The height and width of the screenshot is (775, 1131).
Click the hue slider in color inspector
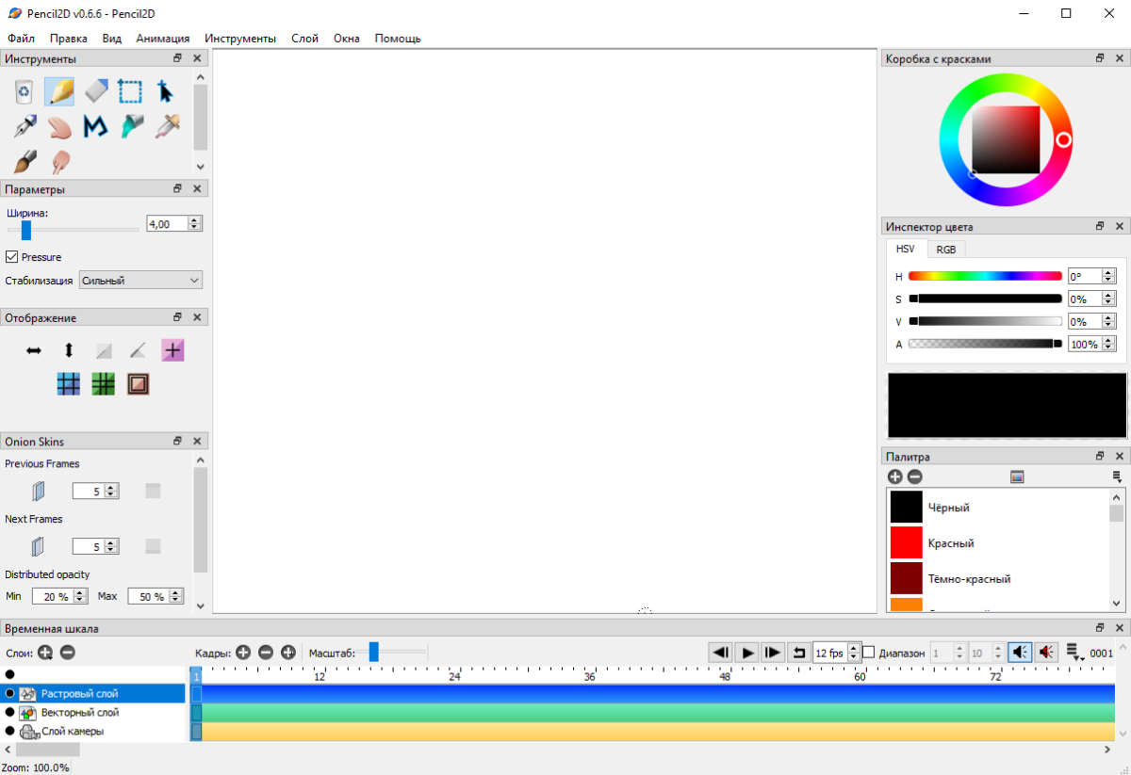click(985, 276)
